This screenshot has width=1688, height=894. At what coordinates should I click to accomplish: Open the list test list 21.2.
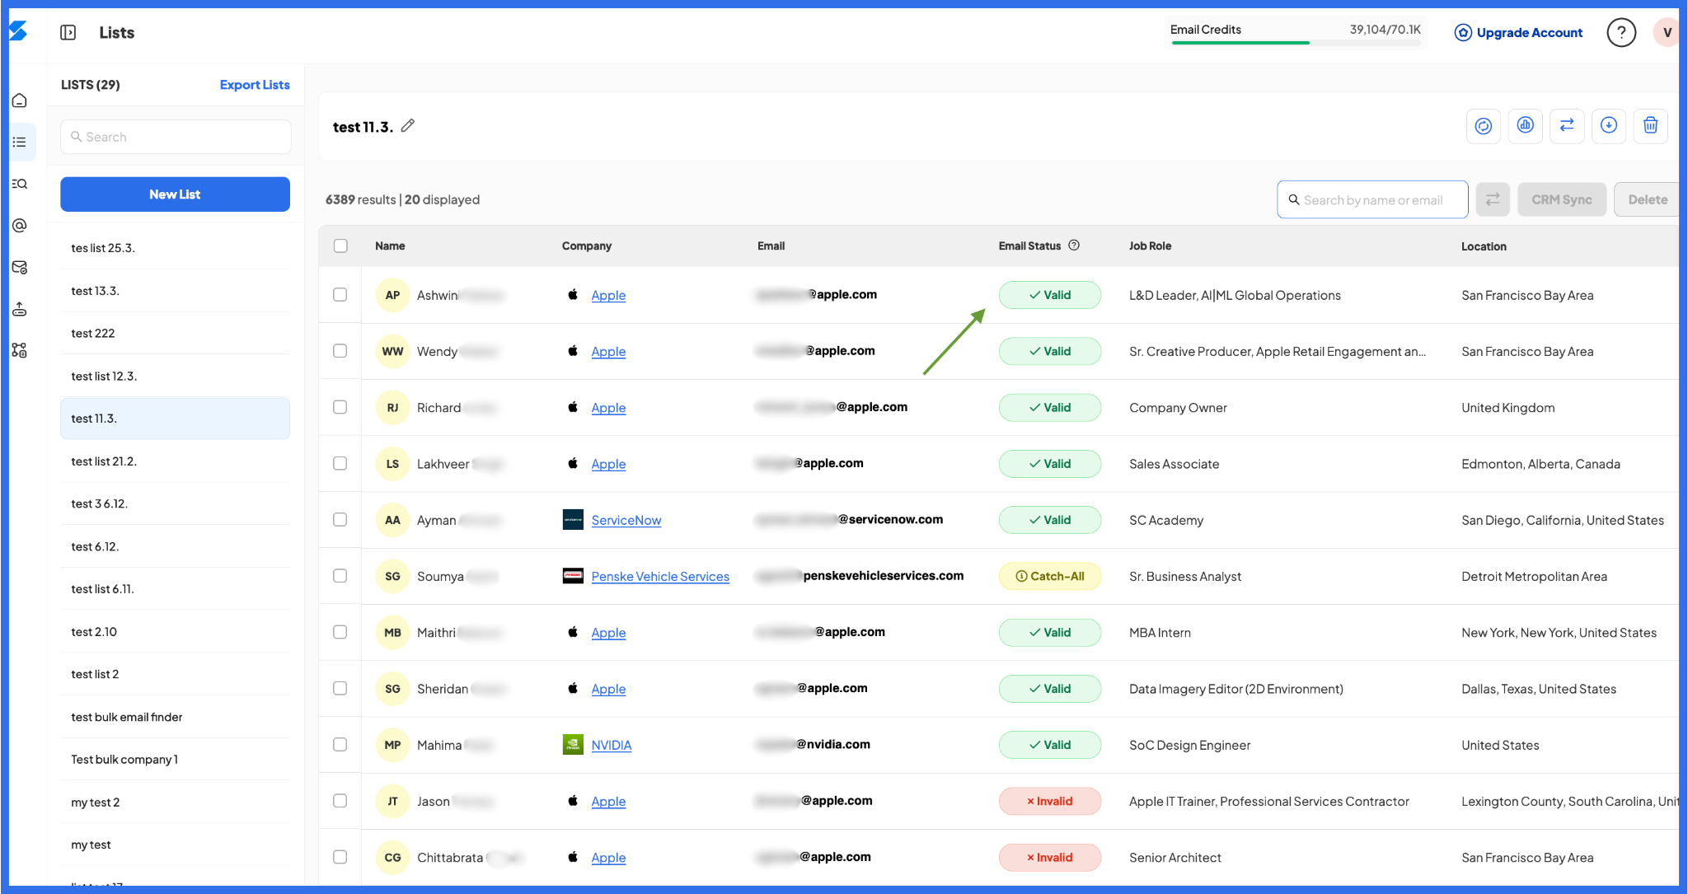175,461
